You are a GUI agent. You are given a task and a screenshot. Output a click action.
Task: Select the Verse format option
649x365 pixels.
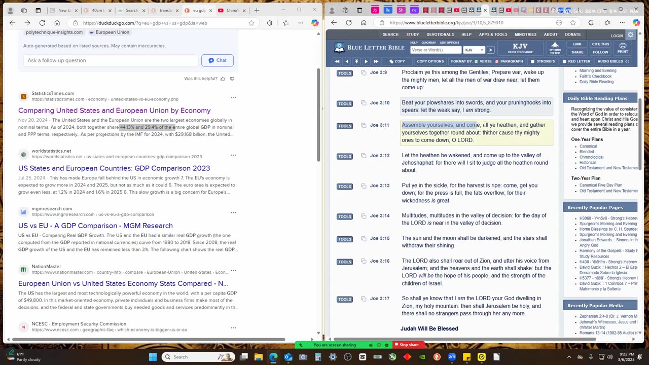[x=483, y=61]
